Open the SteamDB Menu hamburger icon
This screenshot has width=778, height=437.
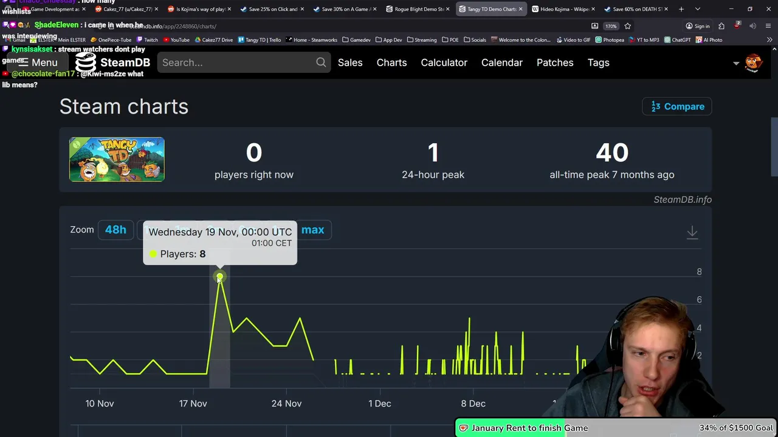[23, 63]
